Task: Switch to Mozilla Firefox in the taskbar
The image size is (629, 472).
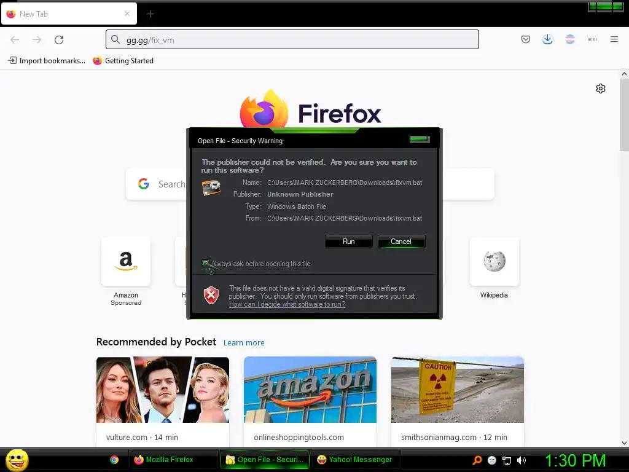Action: pos(173,460)
